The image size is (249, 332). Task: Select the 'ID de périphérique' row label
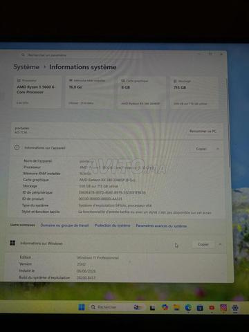37,192
